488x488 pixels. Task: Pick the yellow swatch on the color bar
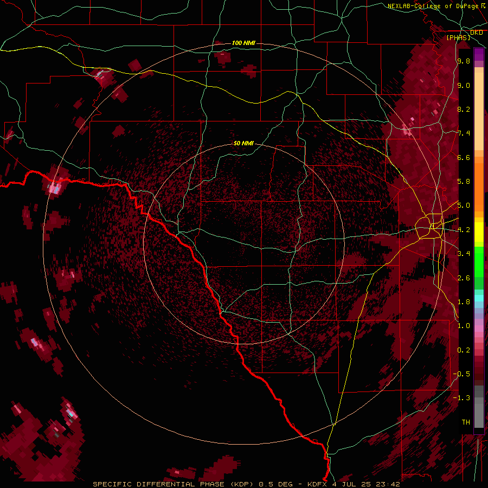[x=479, y=232]
